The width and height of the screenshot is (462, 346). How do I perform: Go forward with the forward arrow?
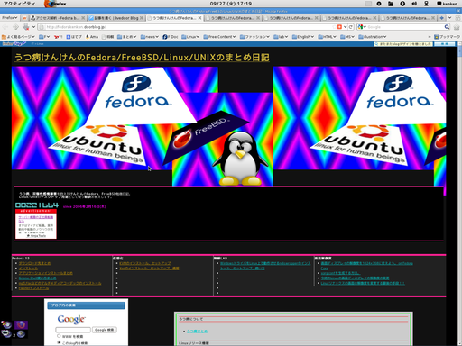click(x=15, y=27)
